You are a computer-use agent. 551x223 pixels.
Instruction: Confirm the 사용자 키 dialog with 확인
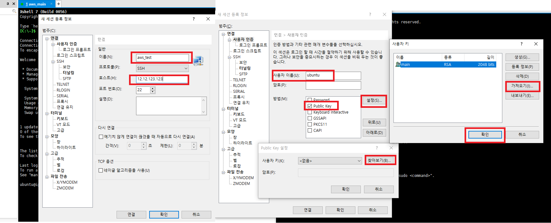(x=485, y=134)
